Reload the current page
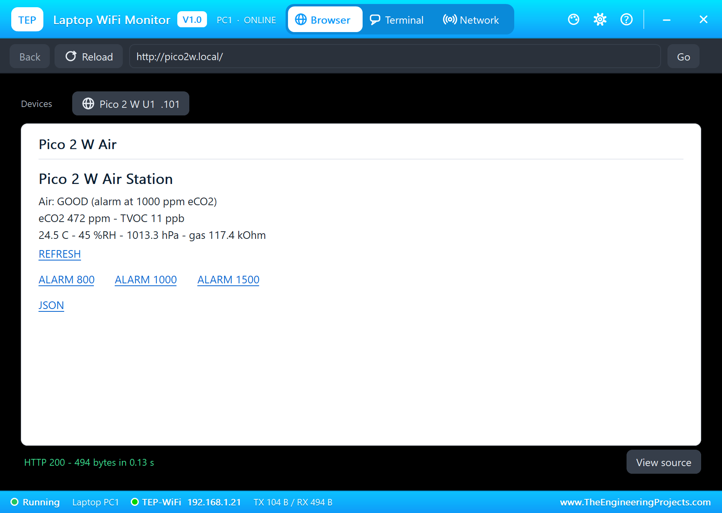The image size is (722, 513). click(89, 57)
